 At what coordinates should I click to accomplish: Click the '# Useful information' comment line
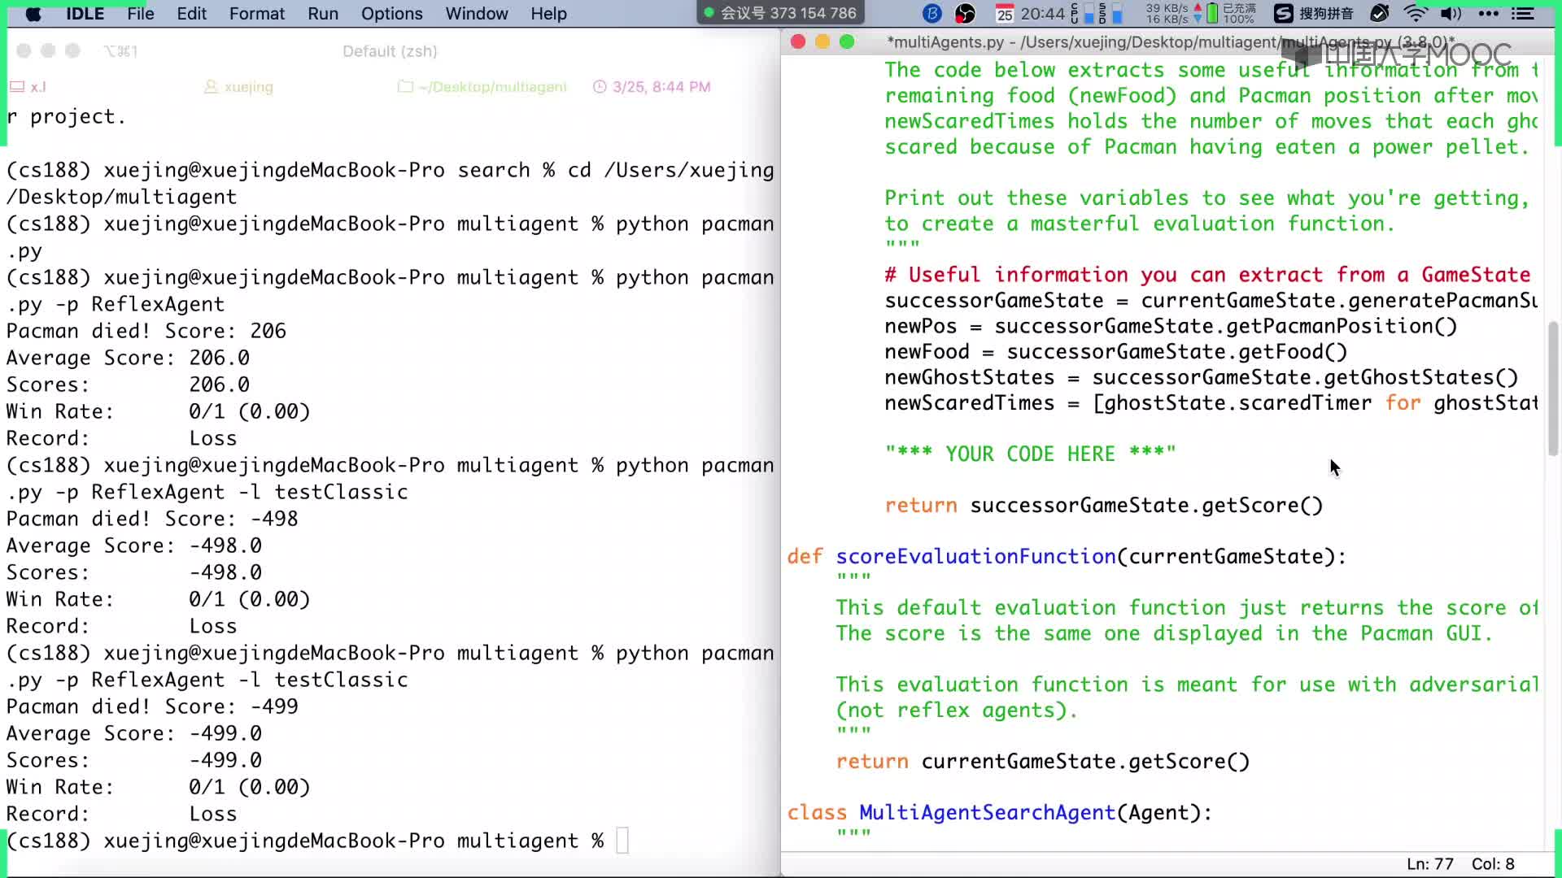[x=1207, y=275]
